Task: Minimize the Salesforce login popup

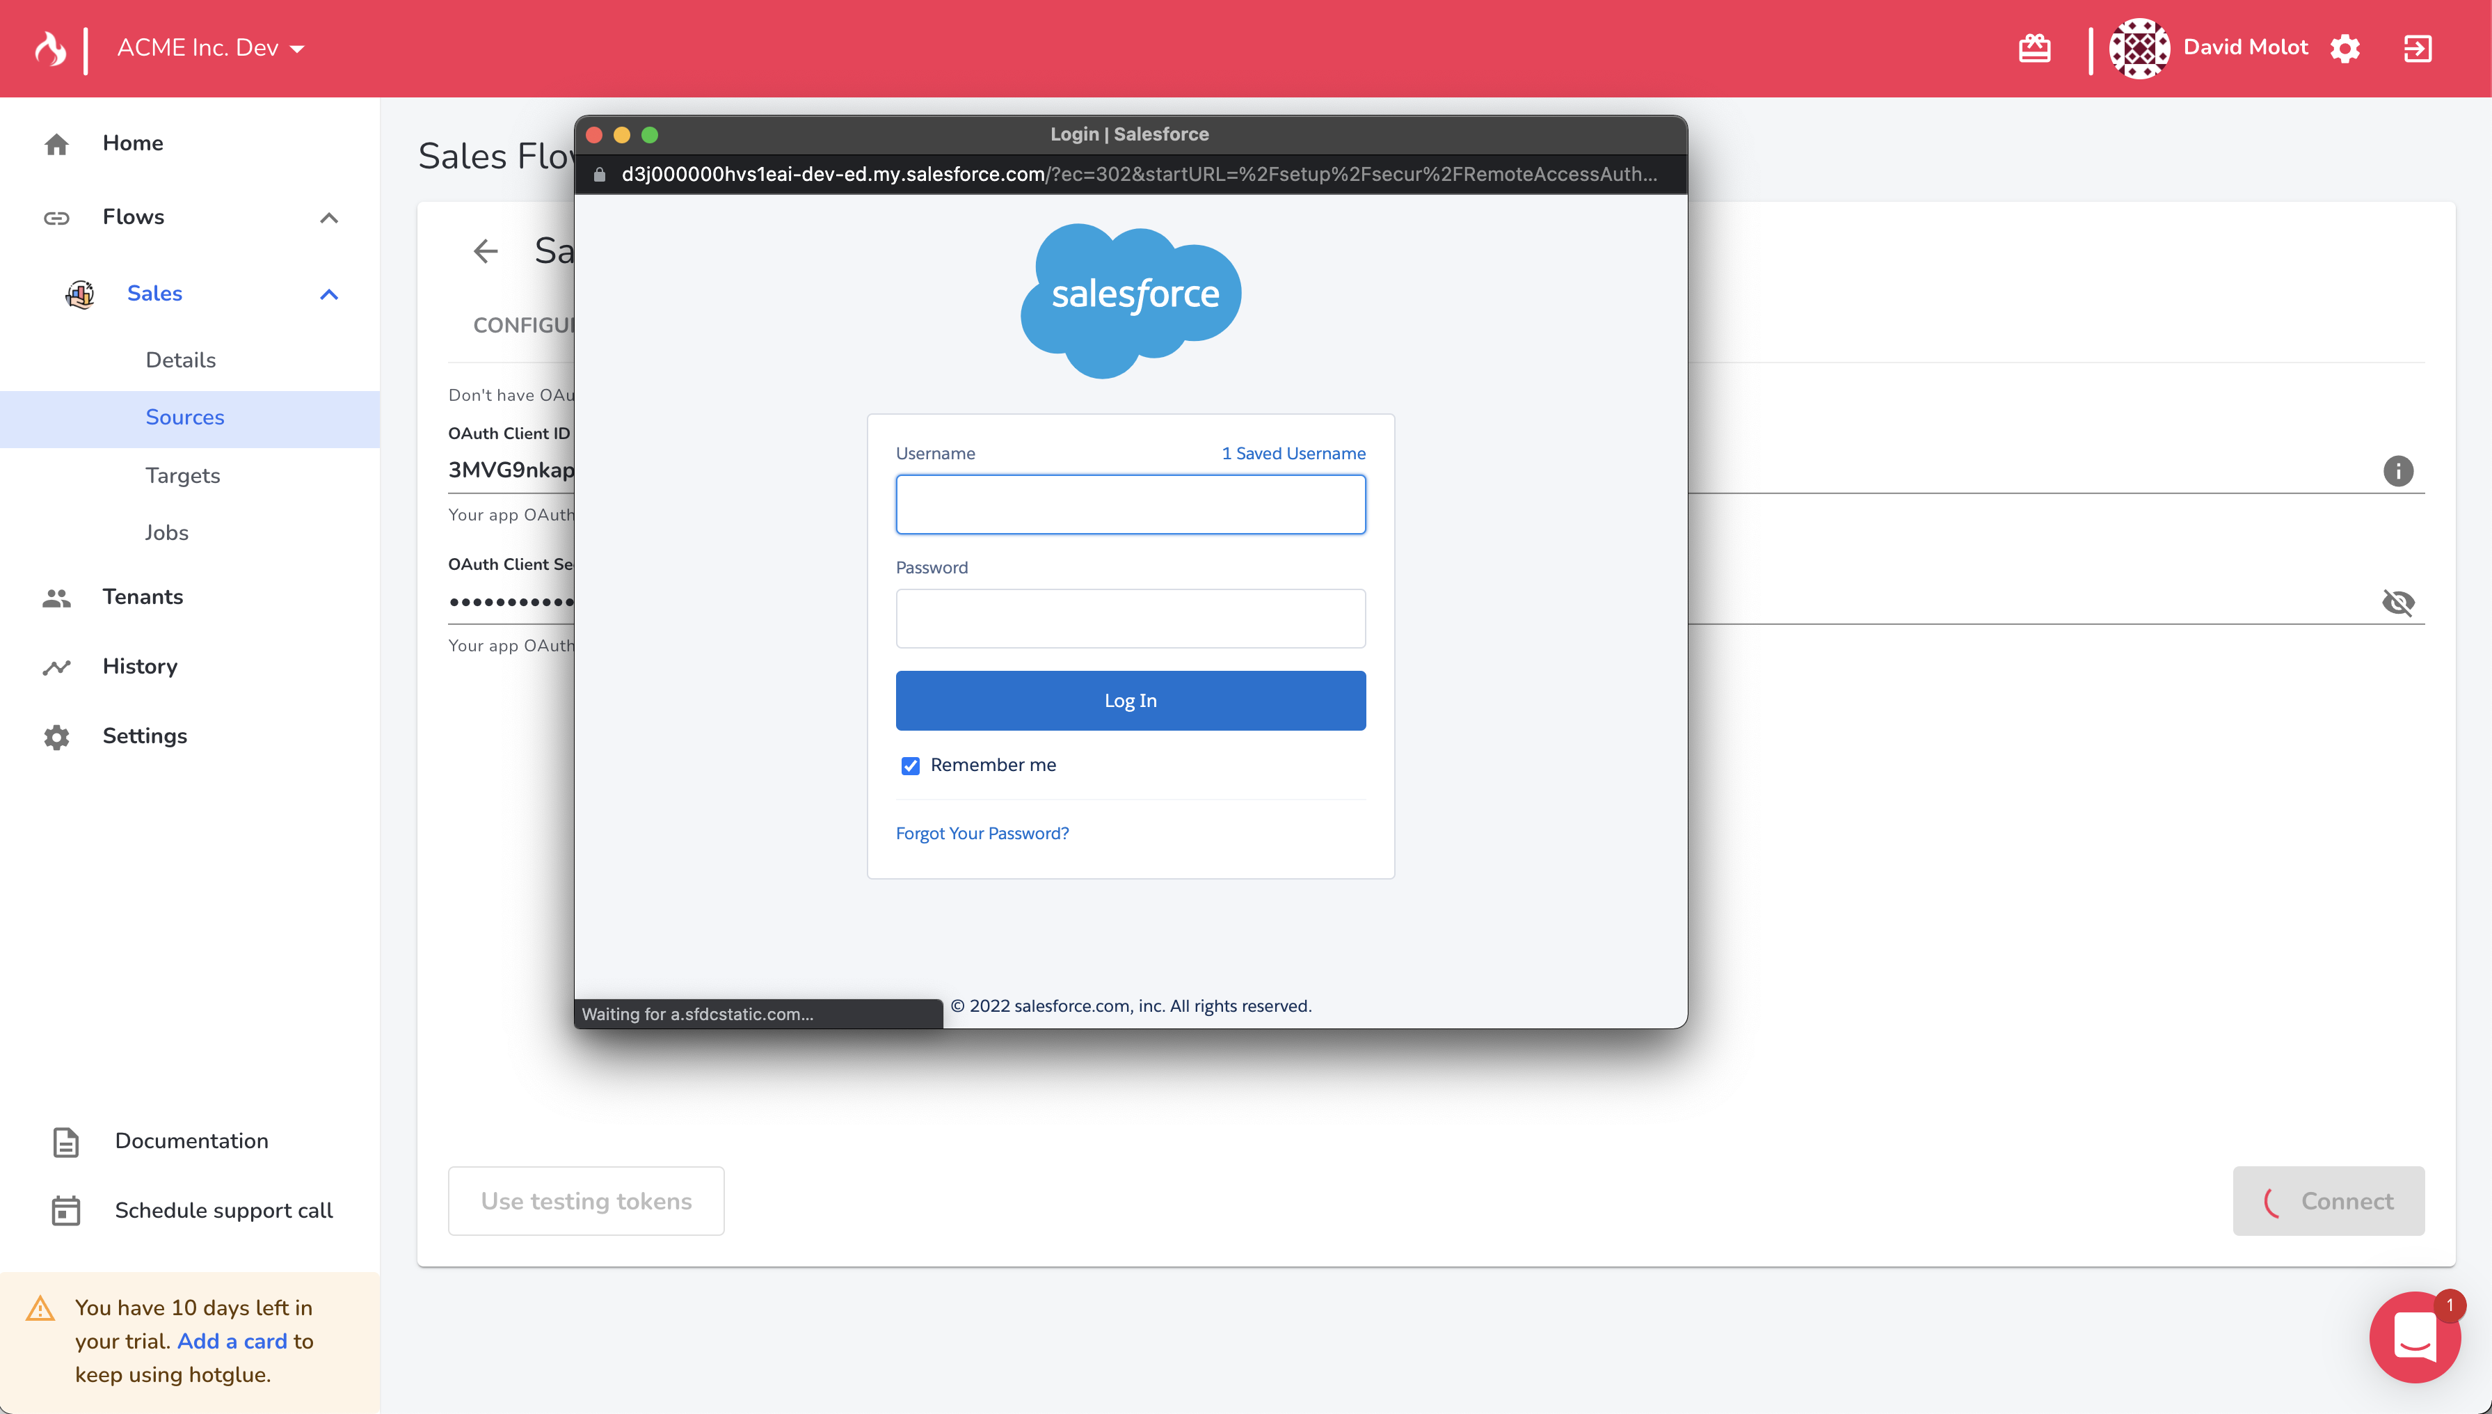Action: [x=622, y=134]
